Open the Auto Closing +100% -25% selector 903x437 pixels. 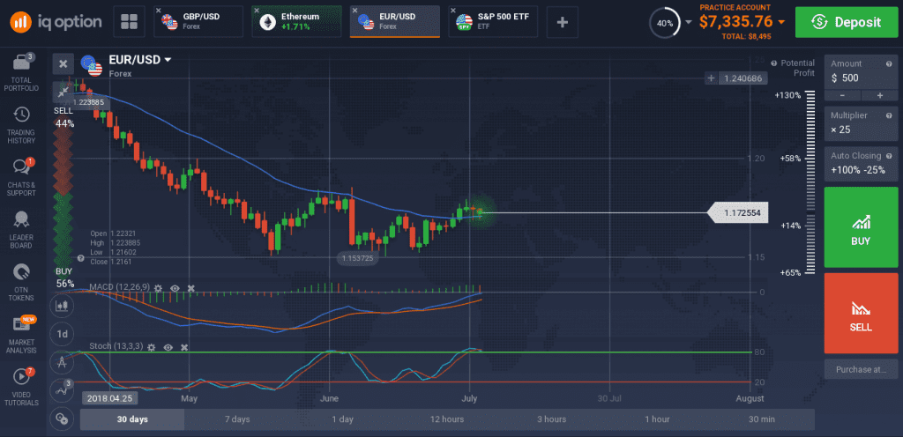coord(861,163)
